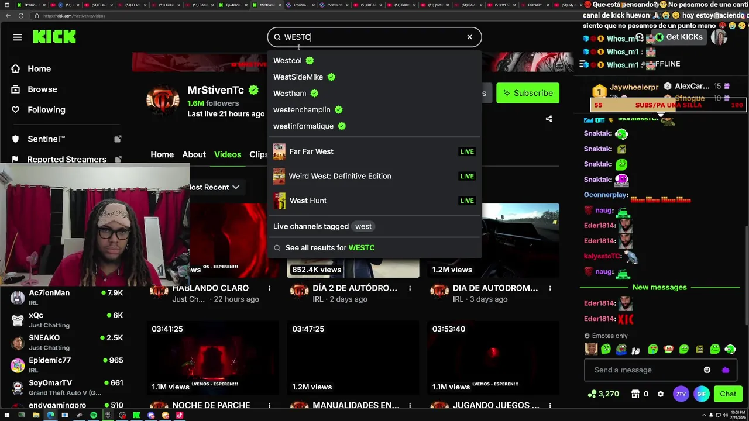Open Sentinel in the sidebar

pos(46,139)
